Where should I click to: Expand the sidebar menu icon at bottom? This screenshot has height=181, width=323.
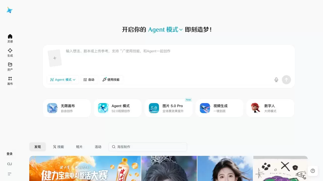(10, 174)
